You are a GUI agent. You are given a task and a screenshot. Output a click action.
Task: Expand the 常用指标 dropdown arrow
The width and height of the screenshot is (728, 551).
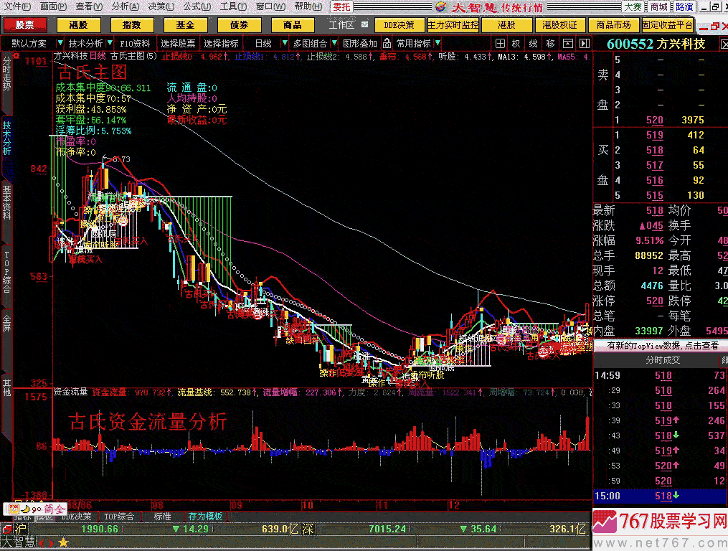pos(438,43)
